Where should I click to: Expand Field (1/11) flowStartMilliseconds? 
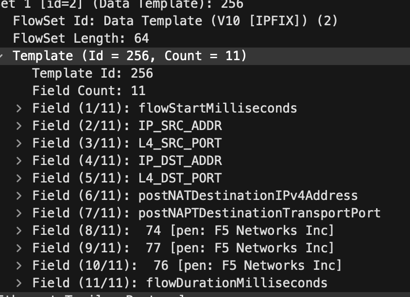tap(19, 108)
